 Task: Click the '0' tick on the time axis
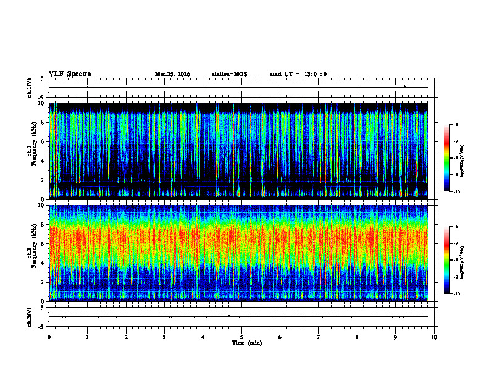(49, 337)
